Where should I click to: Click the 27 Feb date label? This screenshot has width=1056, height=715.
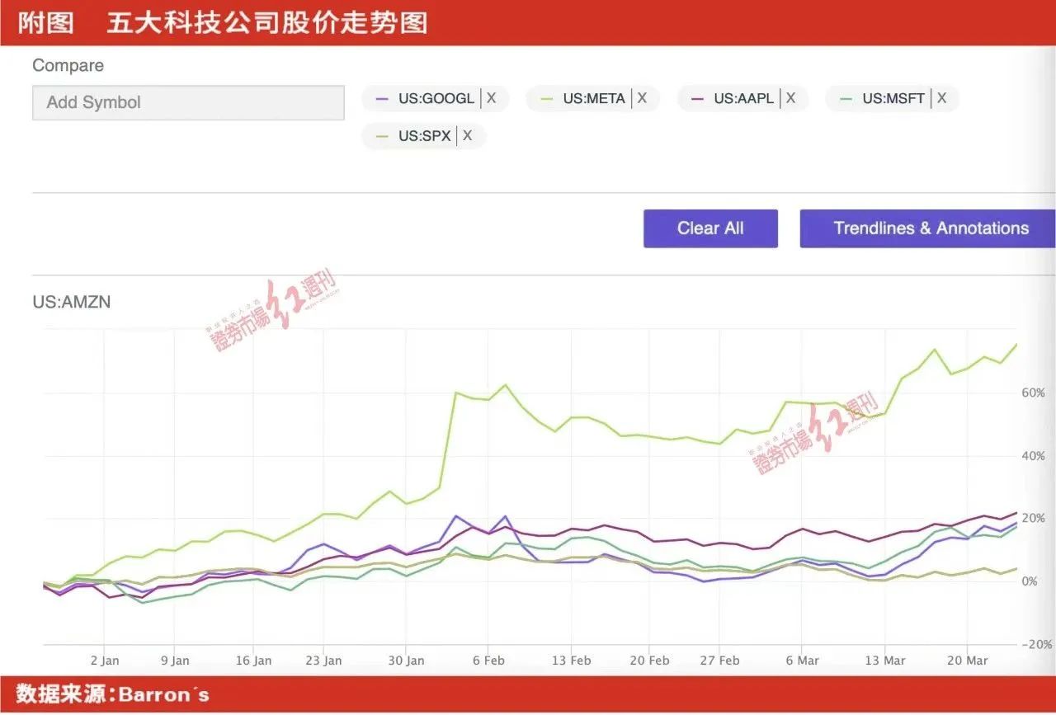click(719, 661)
